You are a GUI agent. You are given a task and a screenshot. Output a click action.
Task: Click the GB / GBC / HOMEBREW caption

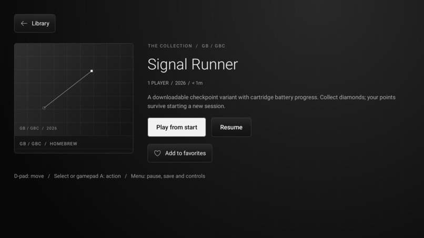click(x=48, y=144)
